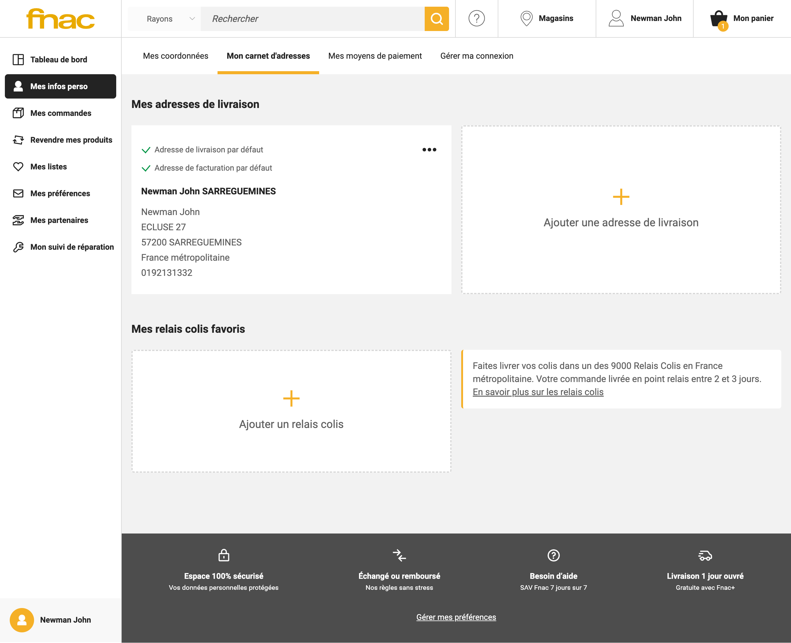
Task: Click Mon suivi de réparation wrench icon
Action: click(18, 247)
